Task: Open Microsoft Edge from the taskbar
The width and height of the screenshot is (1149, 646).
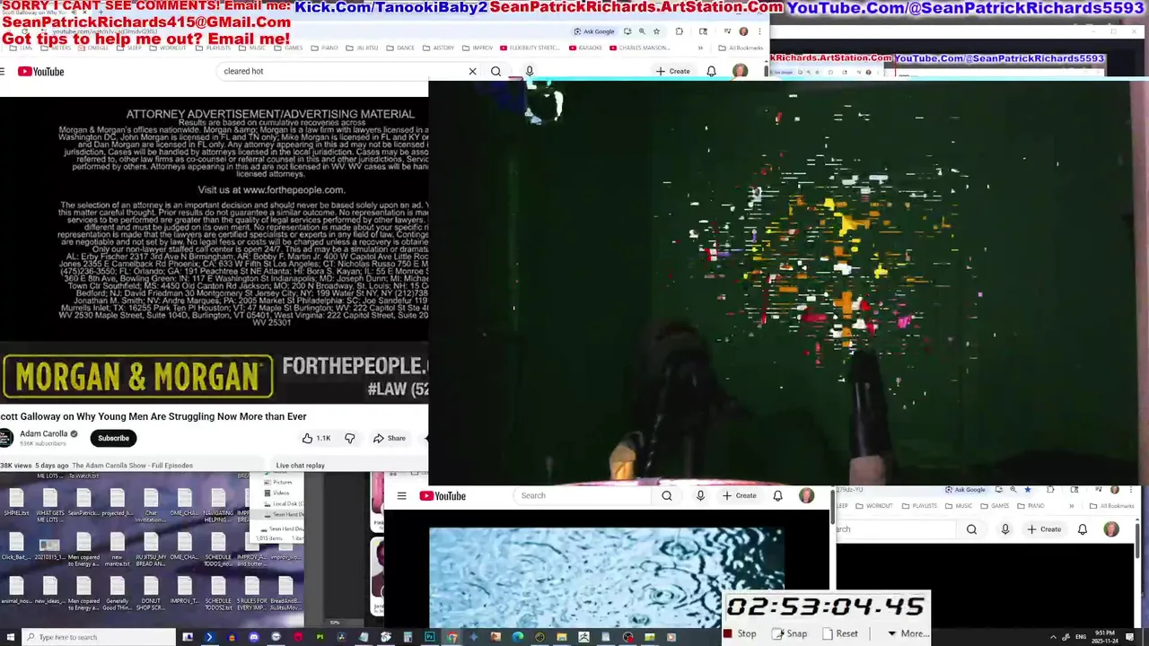Action: [x=517, y=637]
